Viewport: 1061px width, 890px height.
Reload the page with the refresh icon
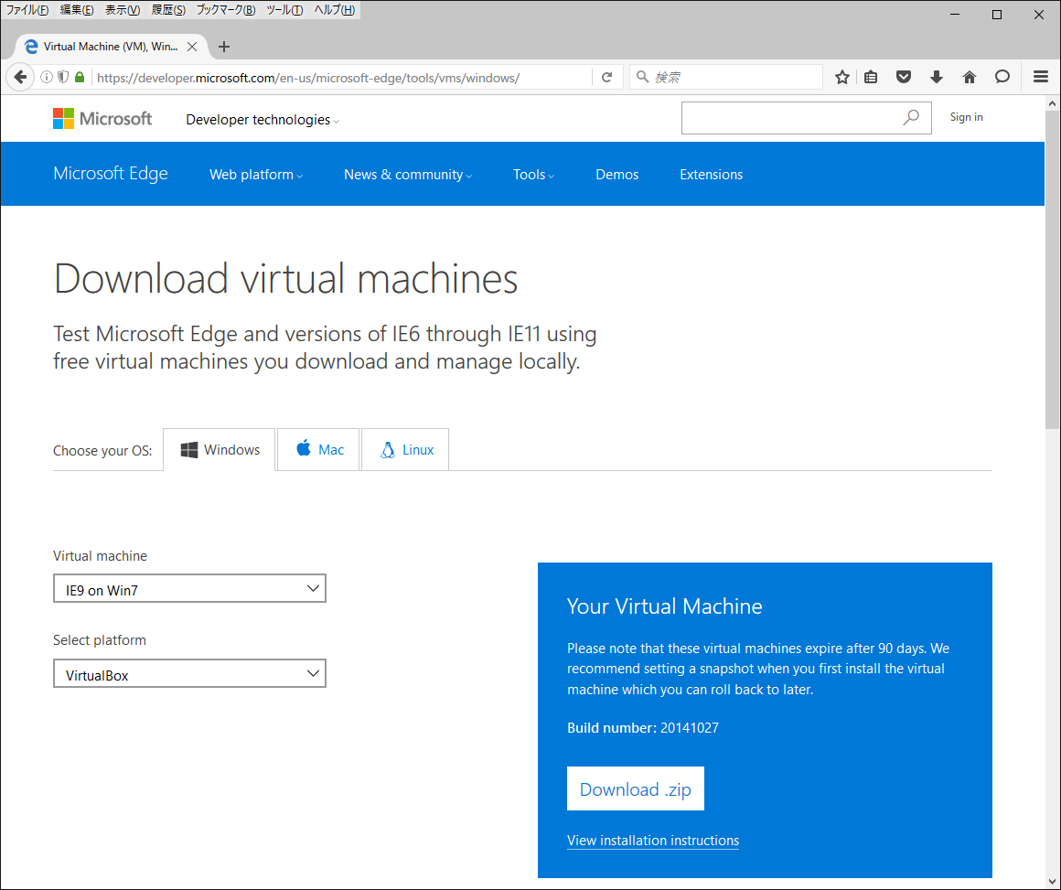pyautogui.click(x=607, y=77)
